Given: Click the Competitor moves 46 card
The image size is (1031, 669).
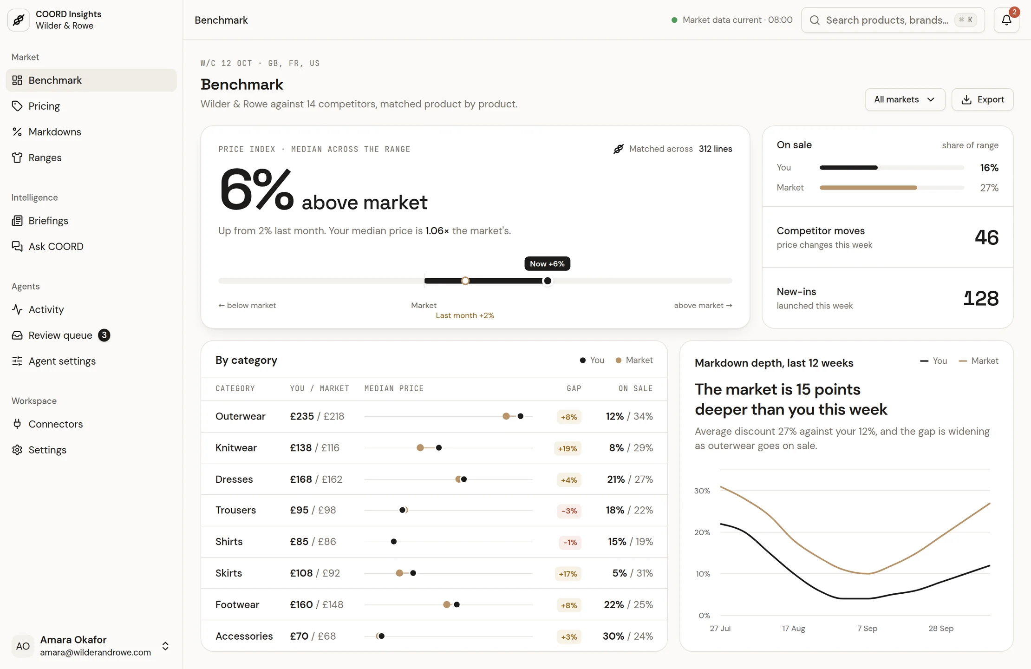Looking at the screenshot, I should 887,237.
